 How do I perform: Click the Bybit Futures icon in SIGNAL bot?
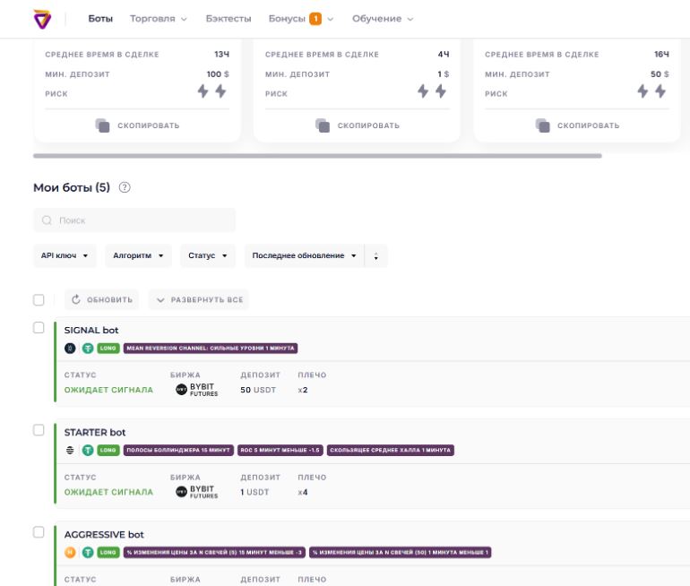tap(181, 390)
